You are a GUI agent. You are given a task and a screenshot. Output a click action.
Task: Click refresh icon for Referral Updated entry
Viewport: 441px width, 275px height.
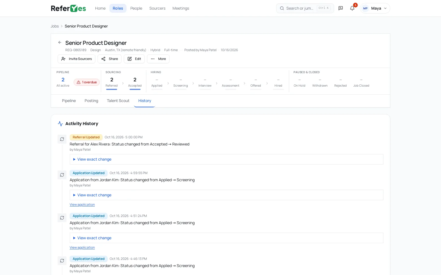(62, 139)
